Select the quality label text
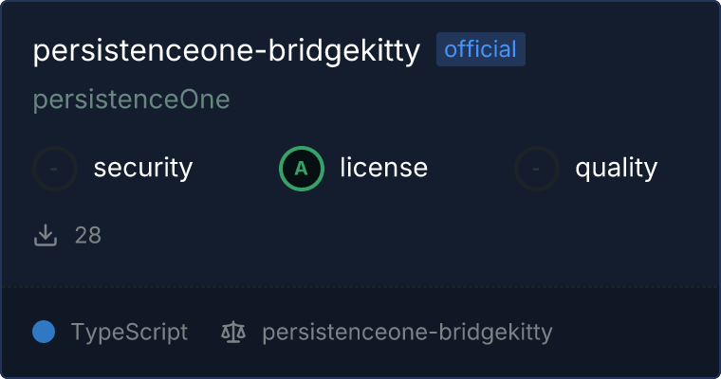This screenshot has width=721, height=379. point(616,169)
